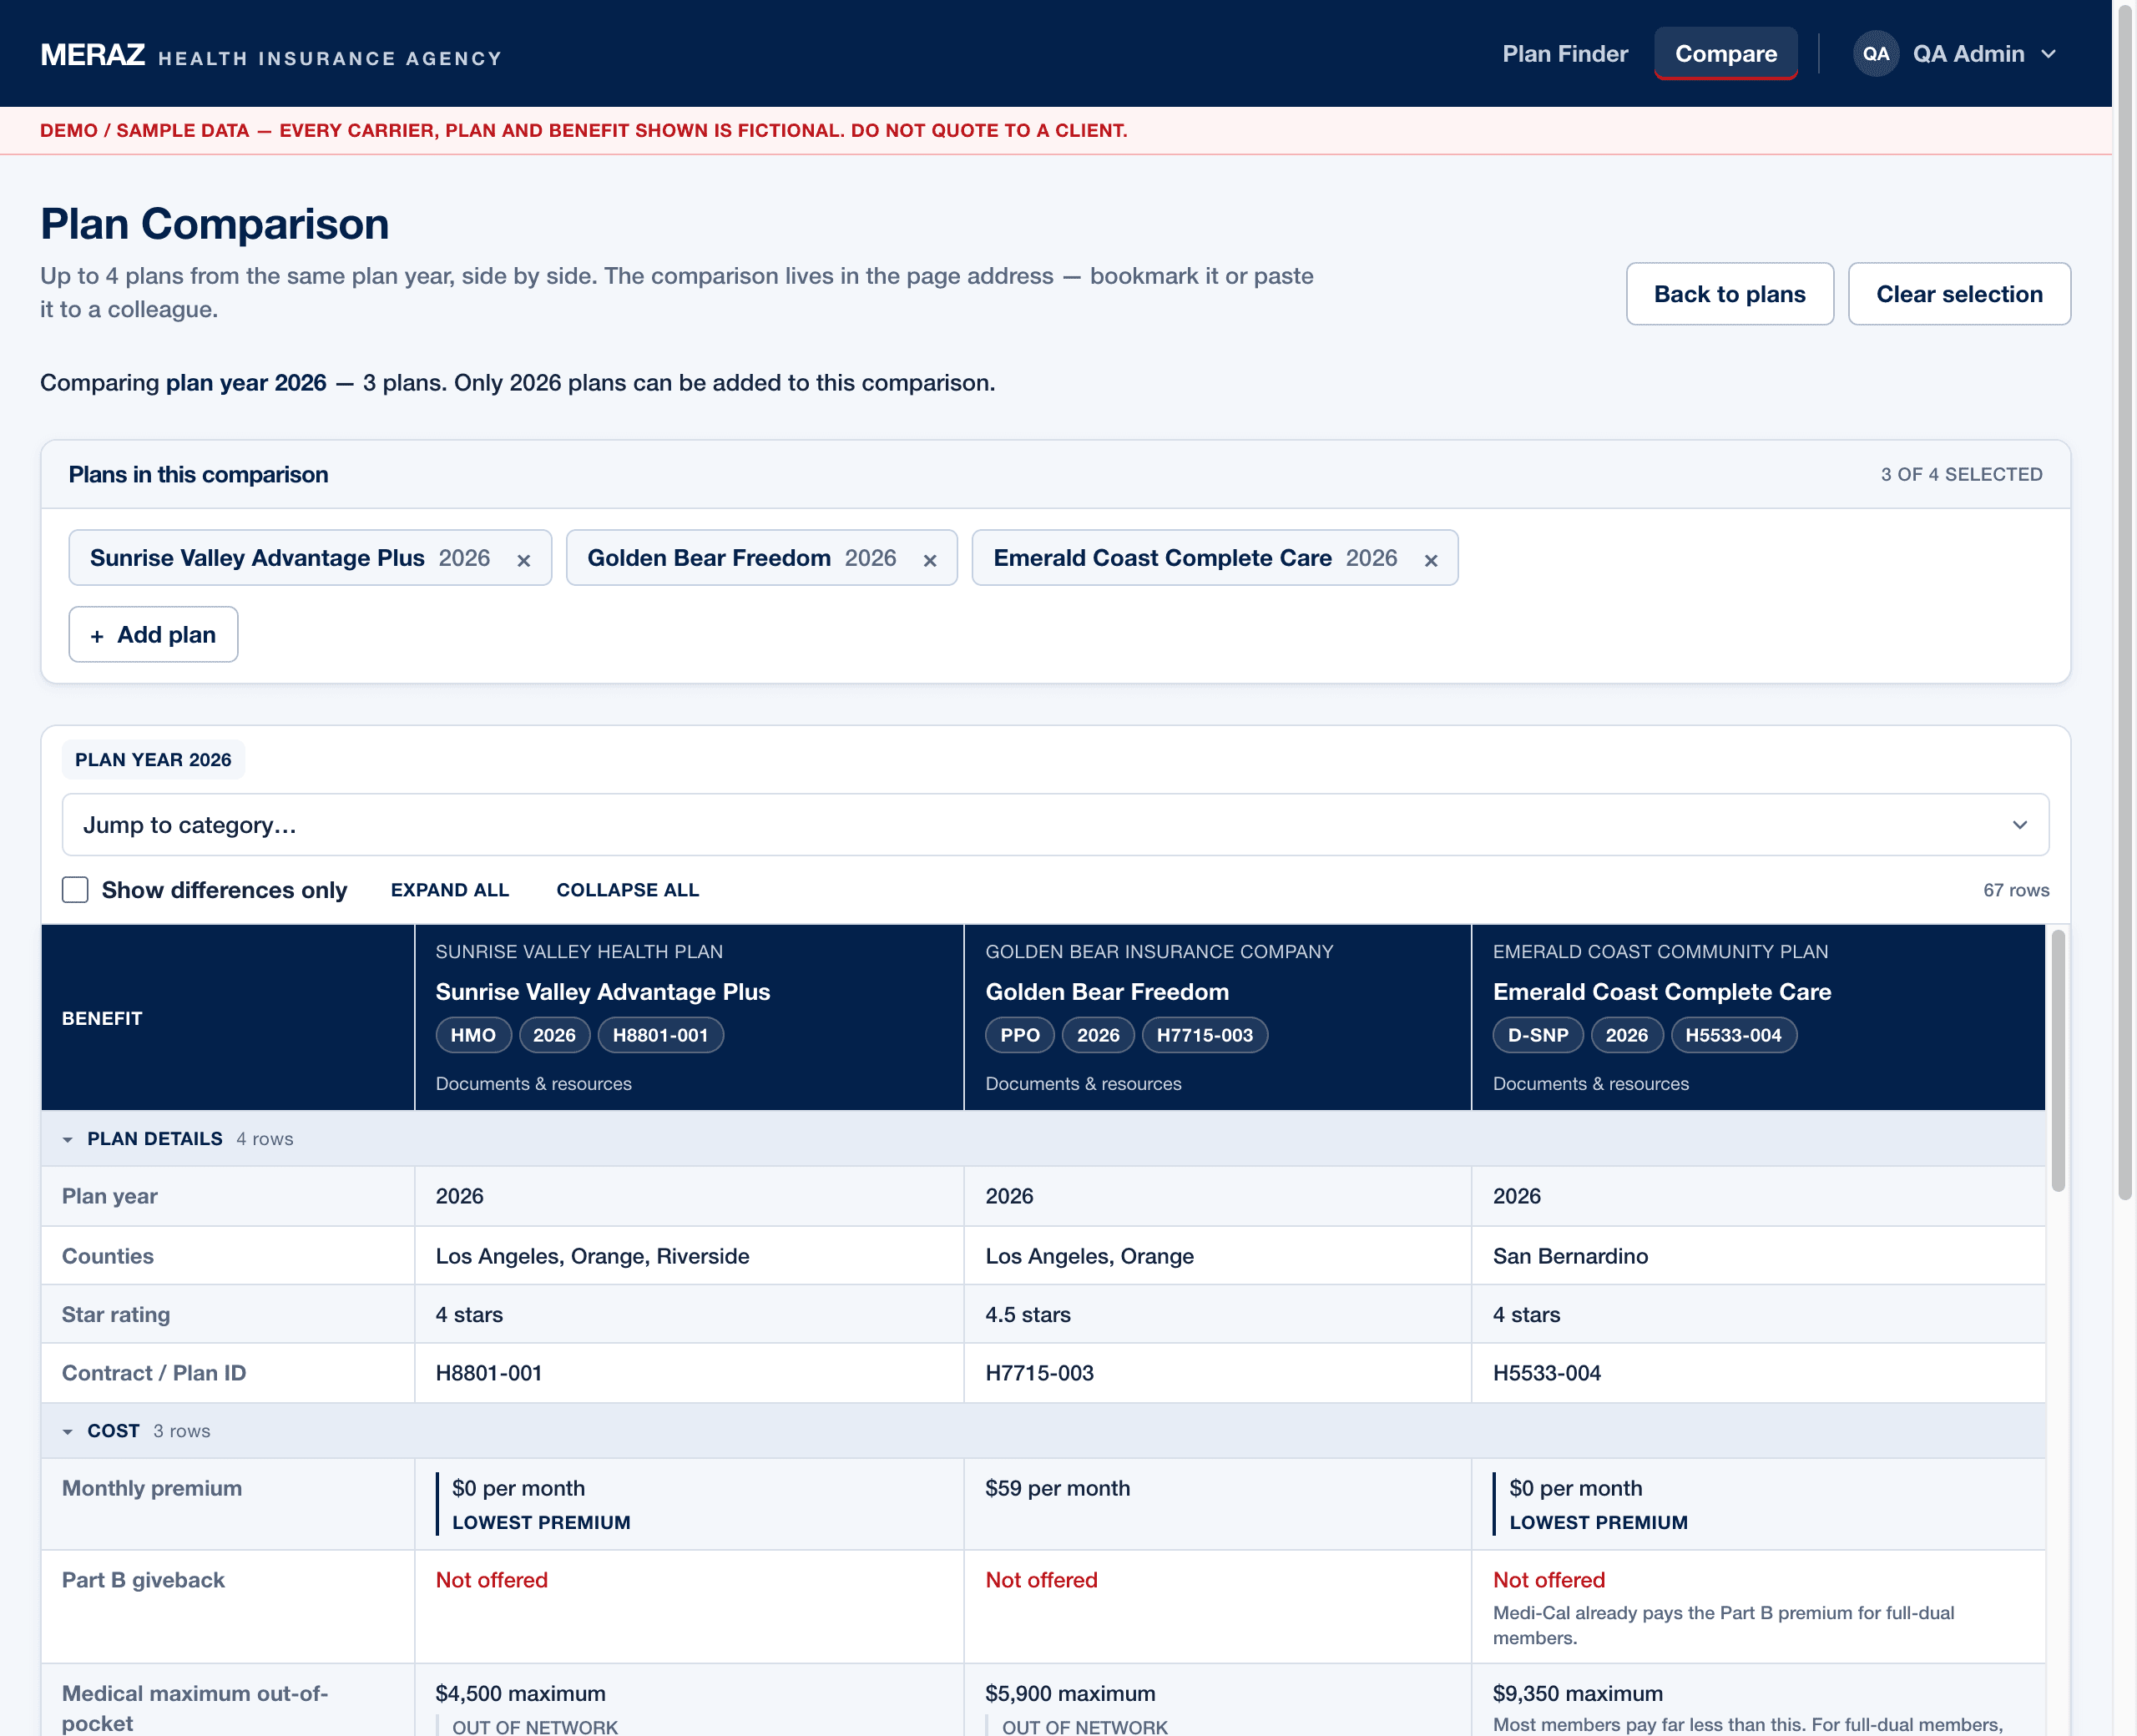Go to Plan Finder
Image resolution: width=2137 pixels, height=1736 pixels.
pos(1565,54)
